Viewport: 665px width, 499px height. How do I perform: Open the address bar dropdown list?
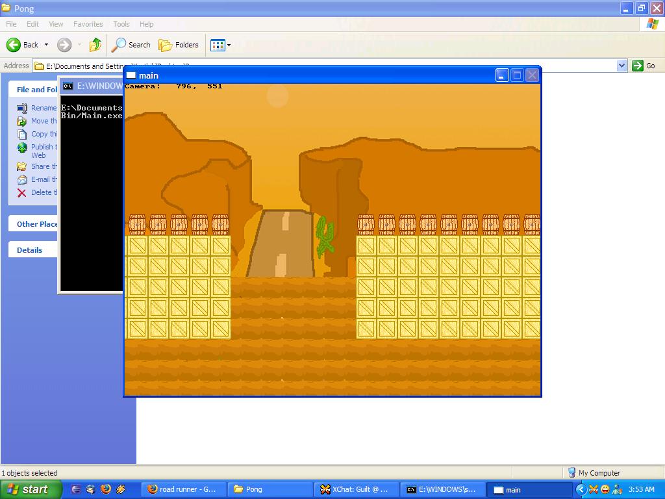pos(620,66)
